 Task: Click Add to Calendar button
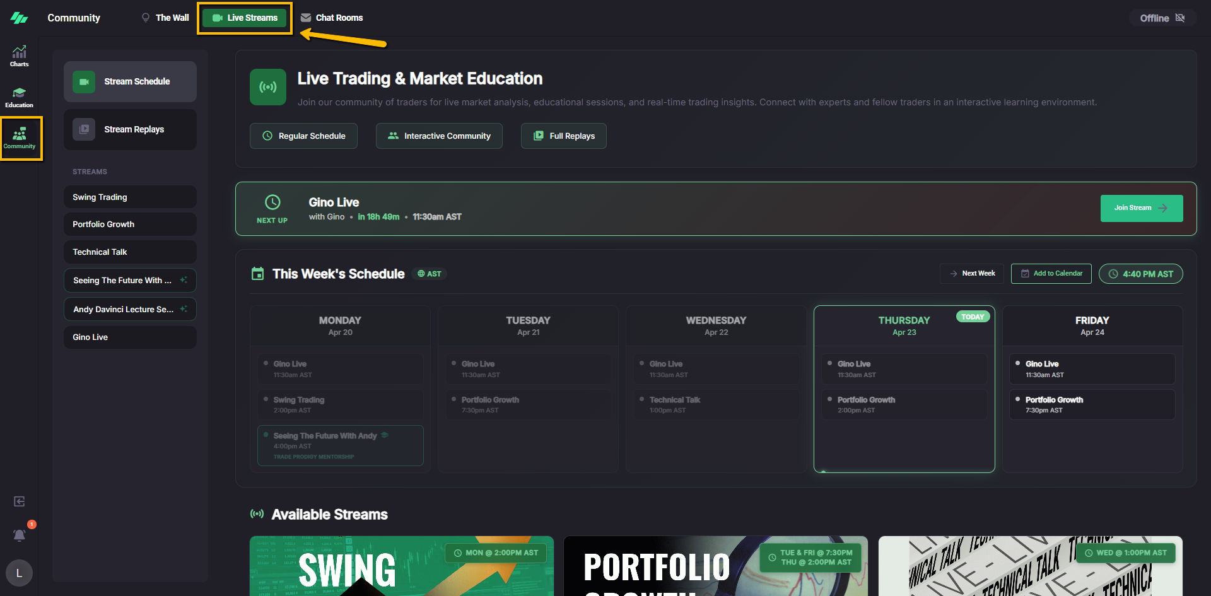[1051, 274]
